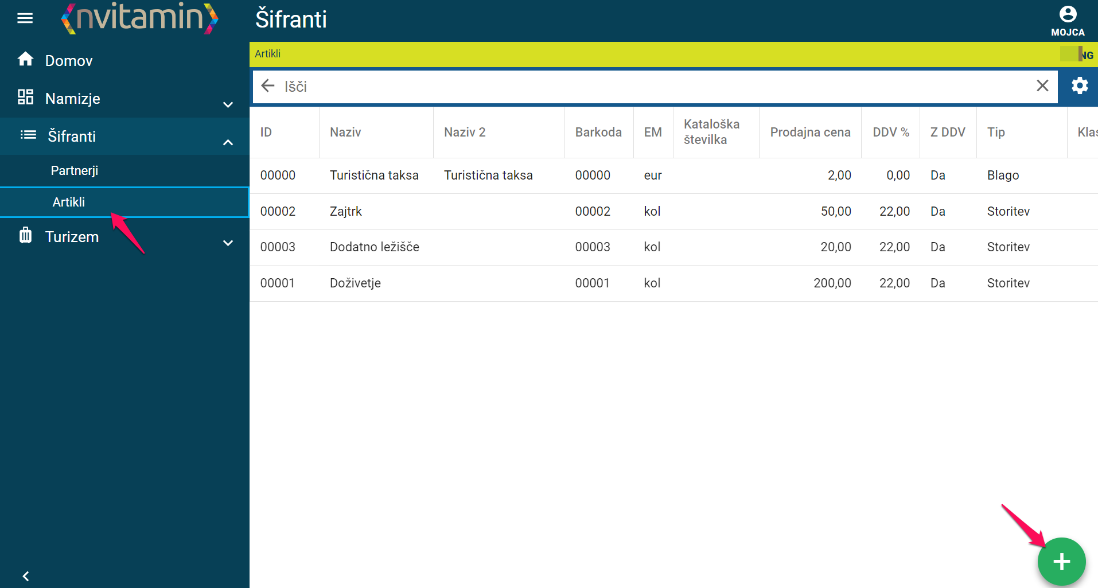This screenshot has width=1098, height=588.
Task: Click the Namizje dashboard icon
Action: pyautogui.click(x=25, y=97)
